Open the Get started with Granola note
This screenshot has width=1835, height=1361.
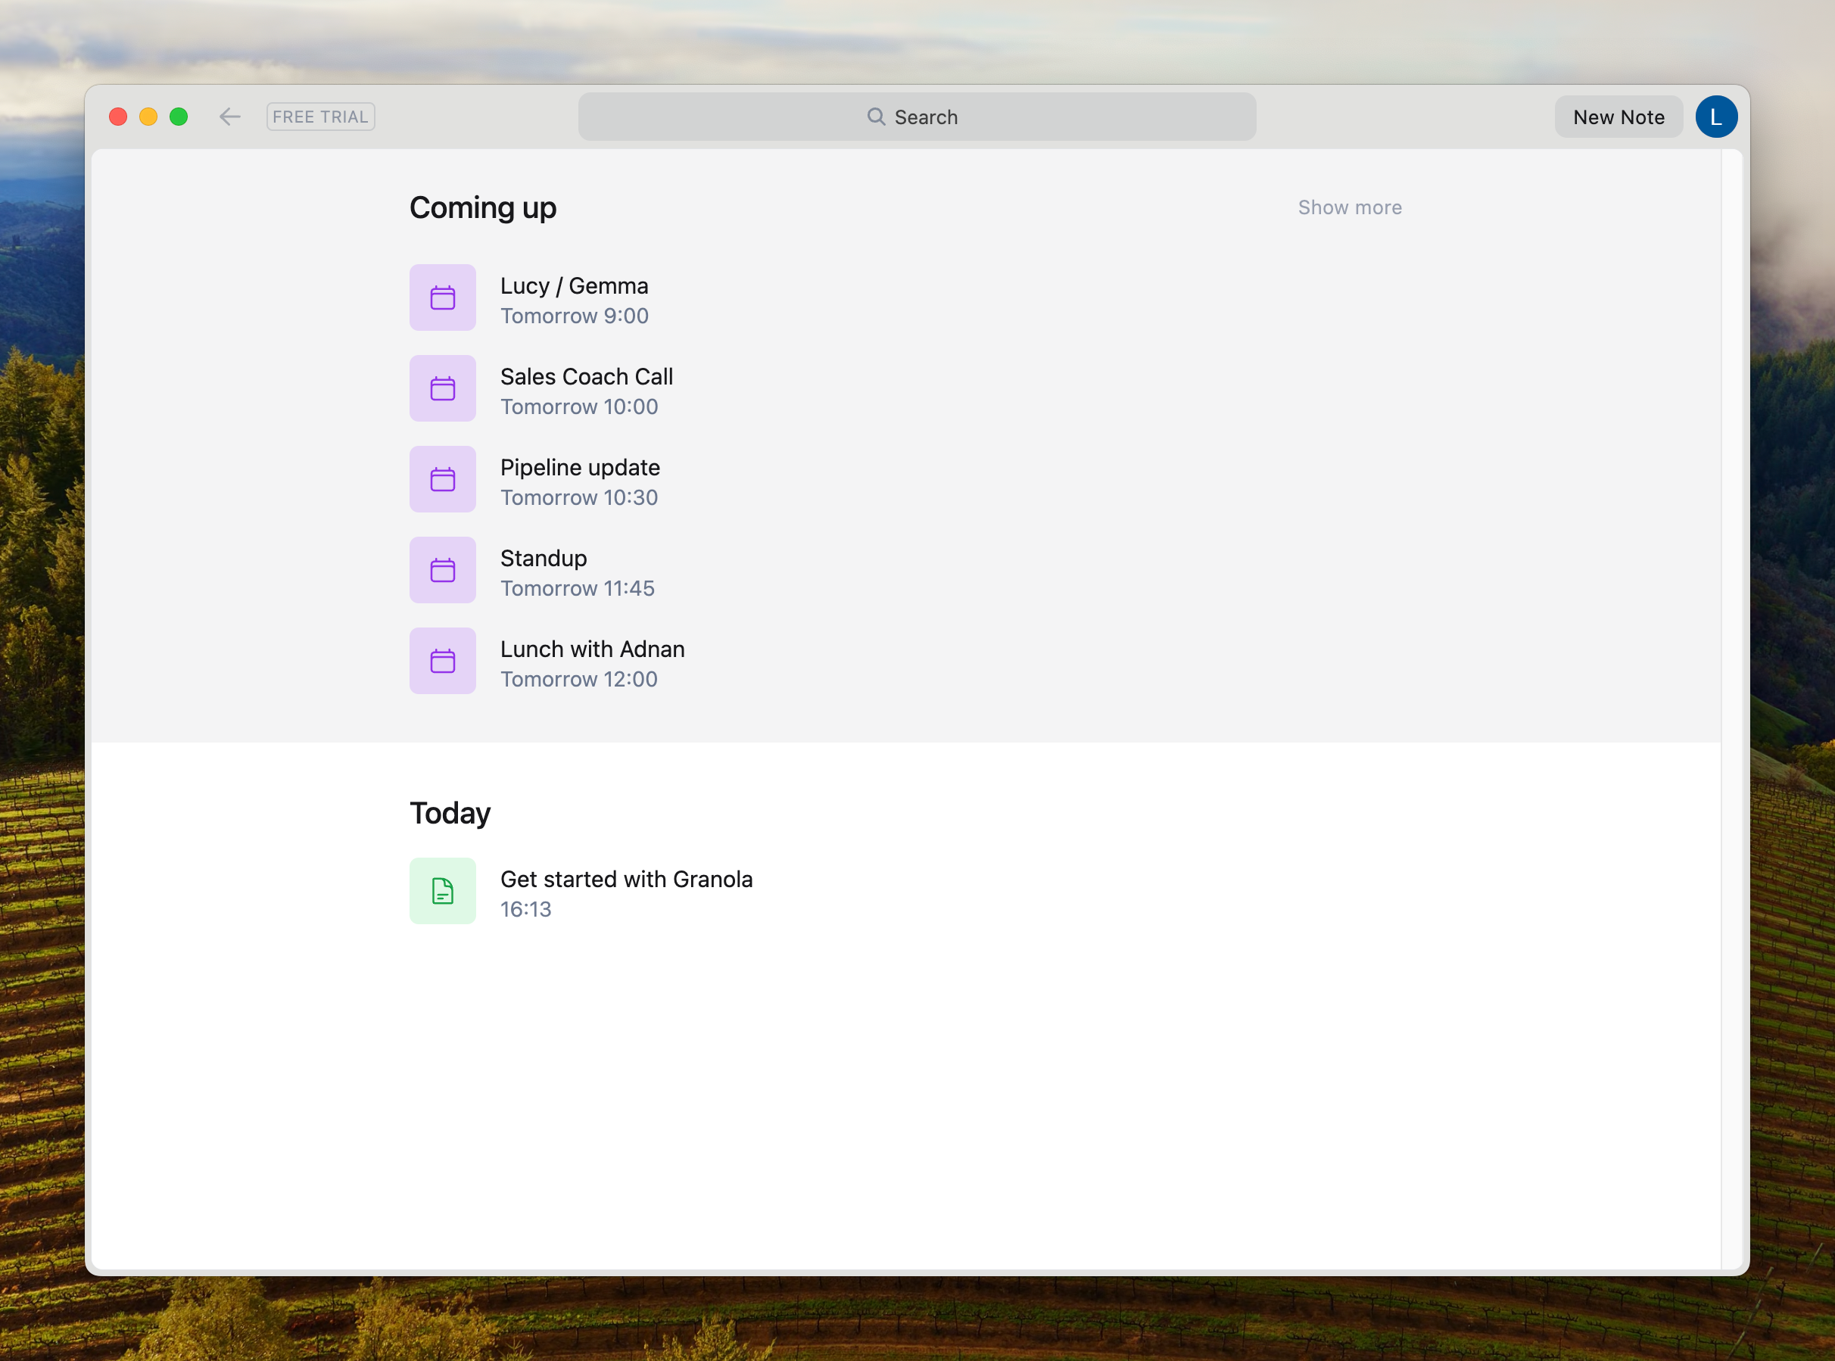pos(626,879)
